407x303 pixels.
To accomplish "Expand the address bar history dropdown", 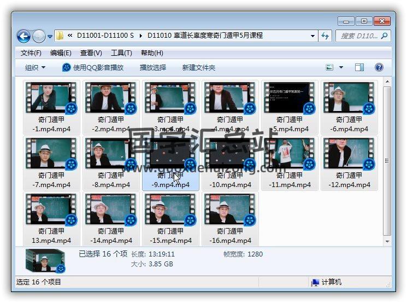I will 313,36.
